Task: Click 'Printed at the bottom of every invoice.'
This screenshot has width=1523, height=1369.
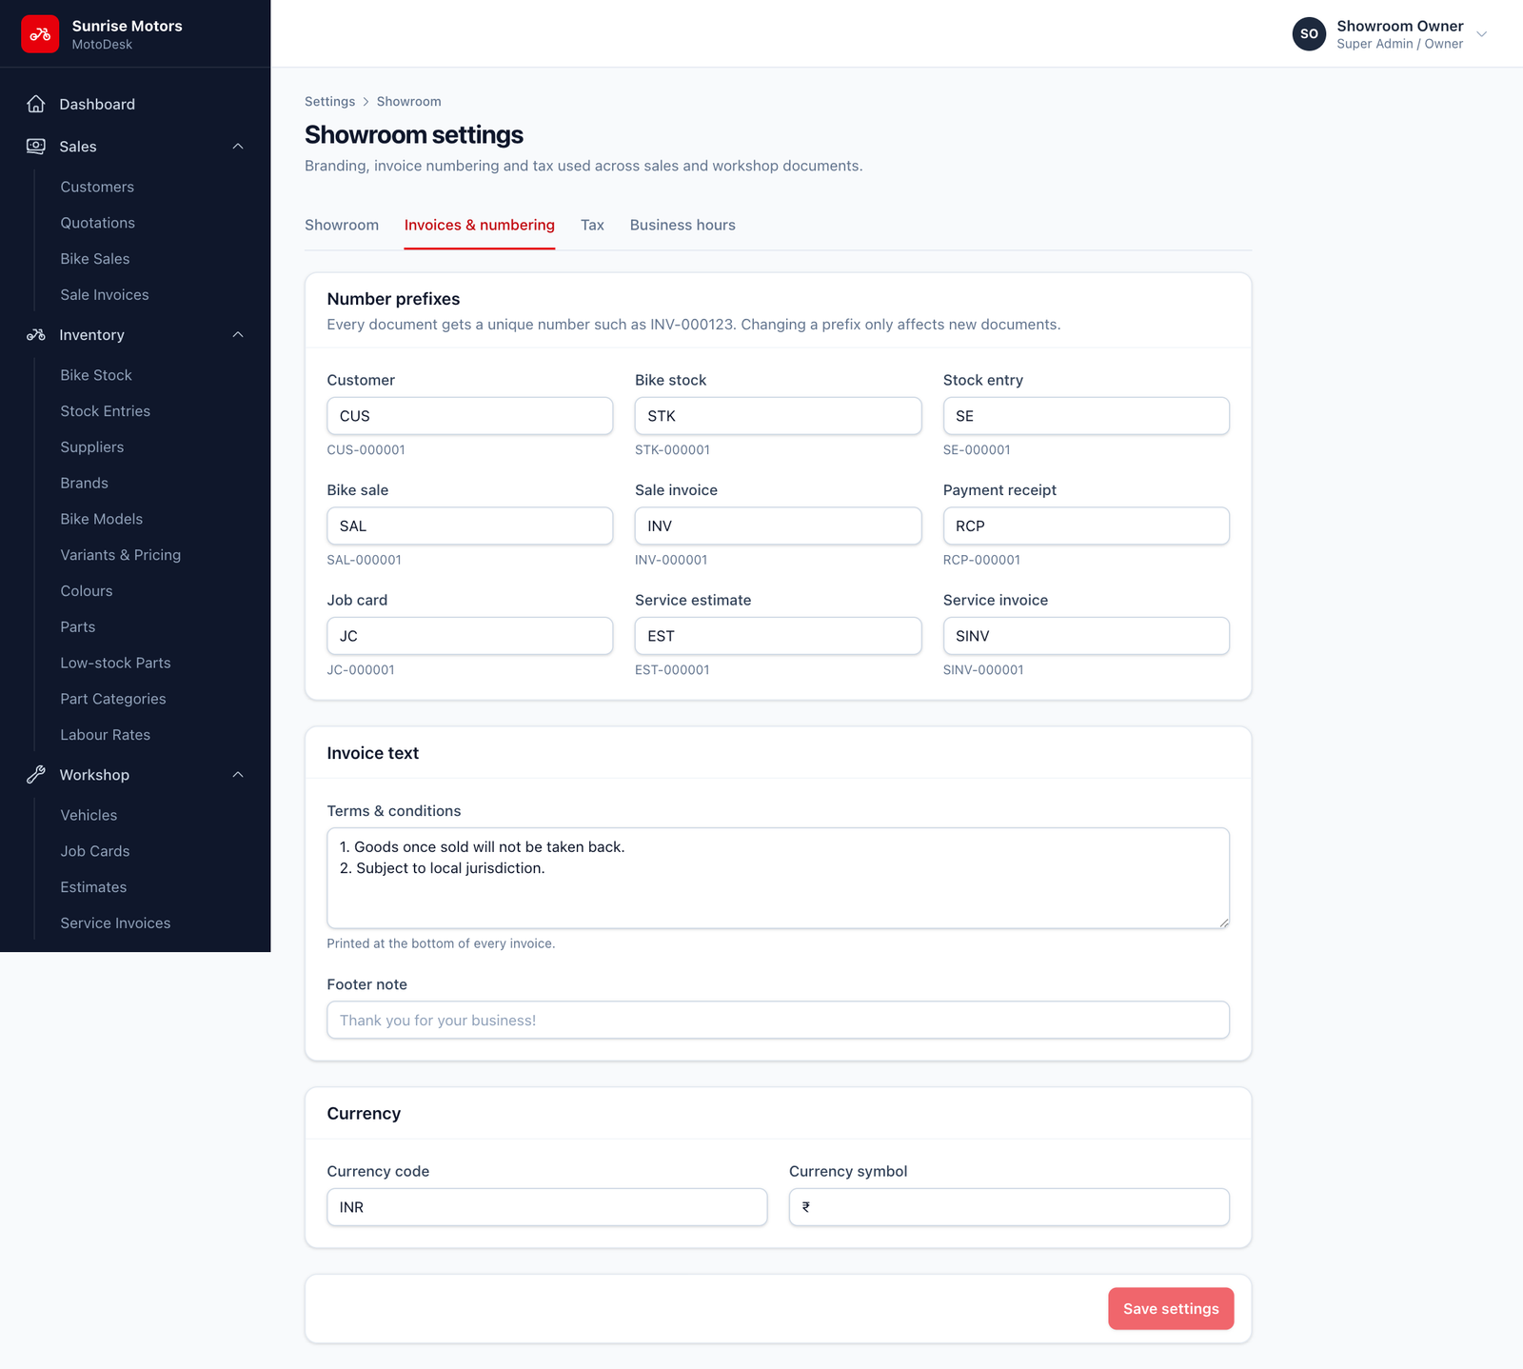Action: [x=441, y=943]
